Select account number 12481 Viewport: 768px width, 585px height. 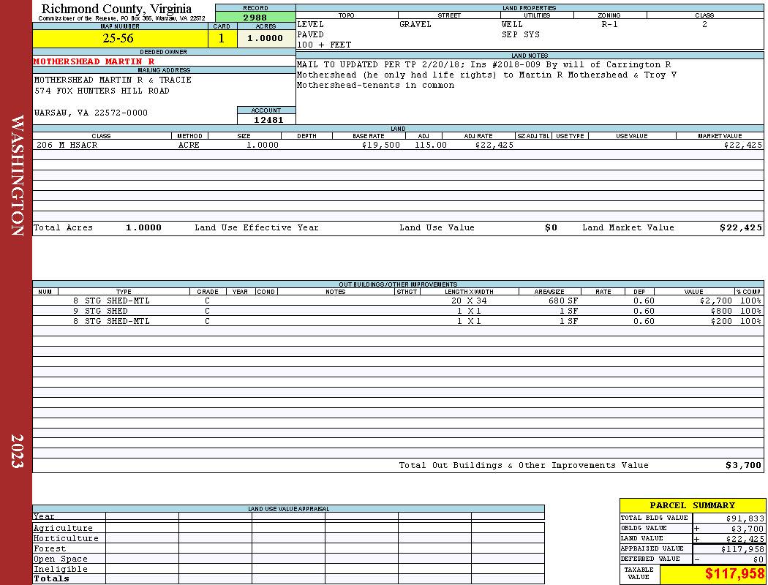(x=268, y=120)
